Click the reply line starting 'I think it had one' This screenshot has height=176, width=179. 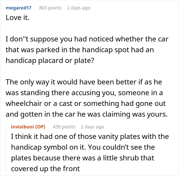(x=90, y=137)
